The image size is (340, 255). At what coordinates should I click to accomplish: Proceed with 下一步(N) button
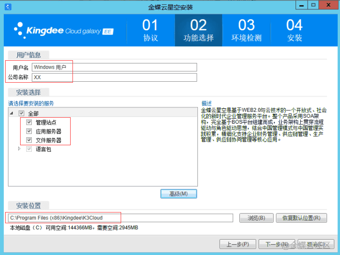(x=277, y=244)
